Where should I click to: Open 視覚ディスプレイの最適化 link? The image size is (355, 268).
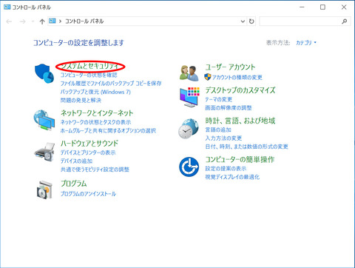coord(232,177)
